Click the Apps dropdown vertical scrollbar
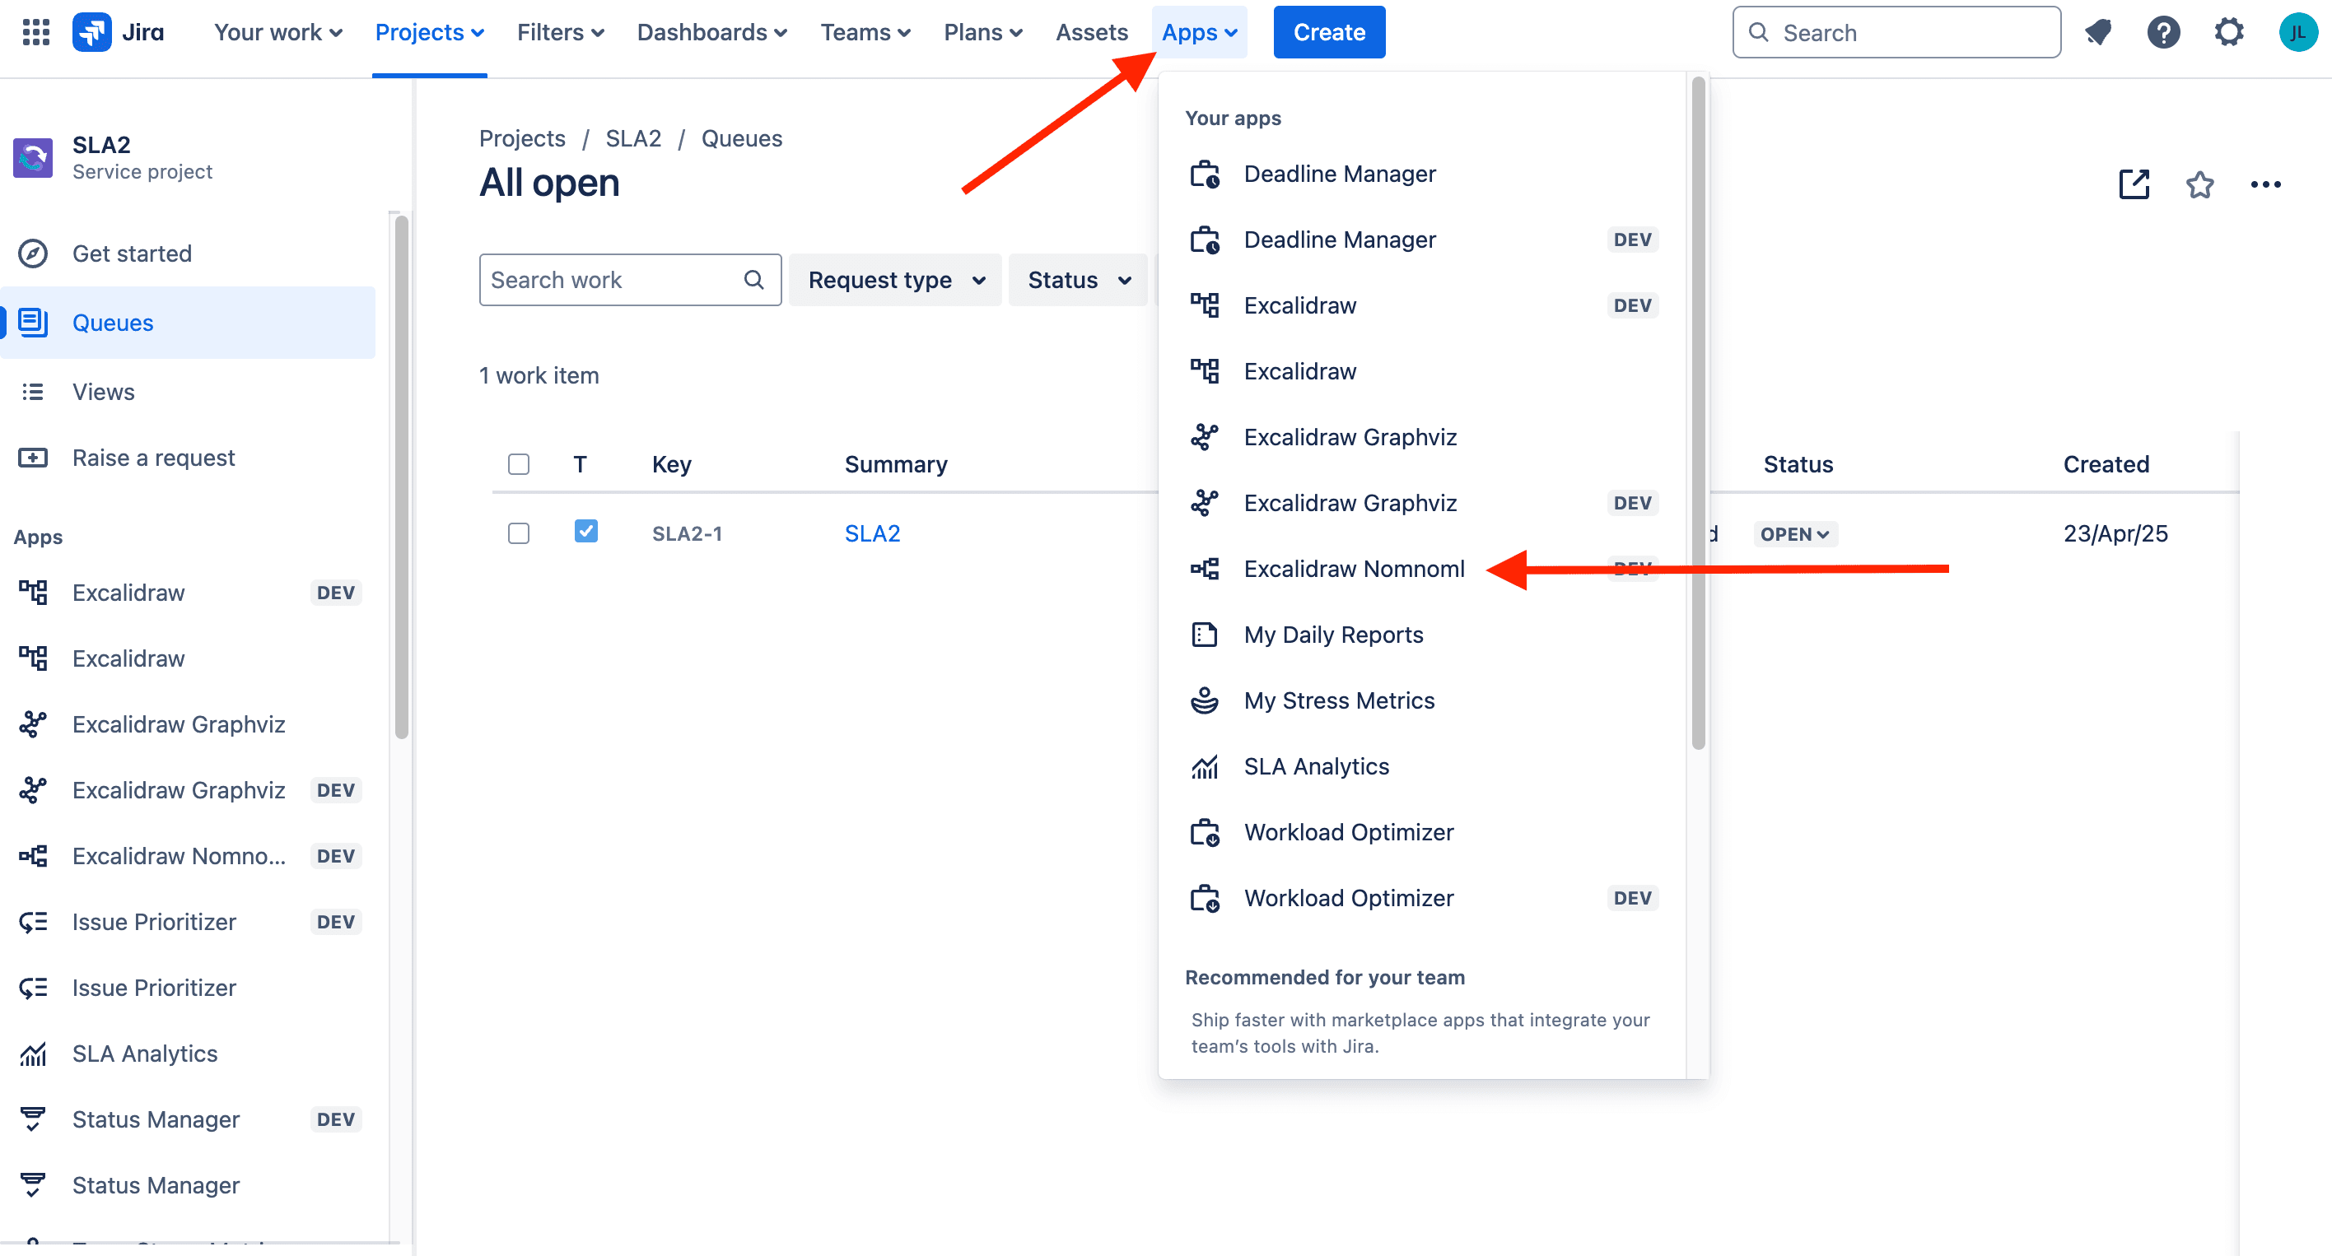This screenshot has height=1256, width=2332. point(1697,412)
